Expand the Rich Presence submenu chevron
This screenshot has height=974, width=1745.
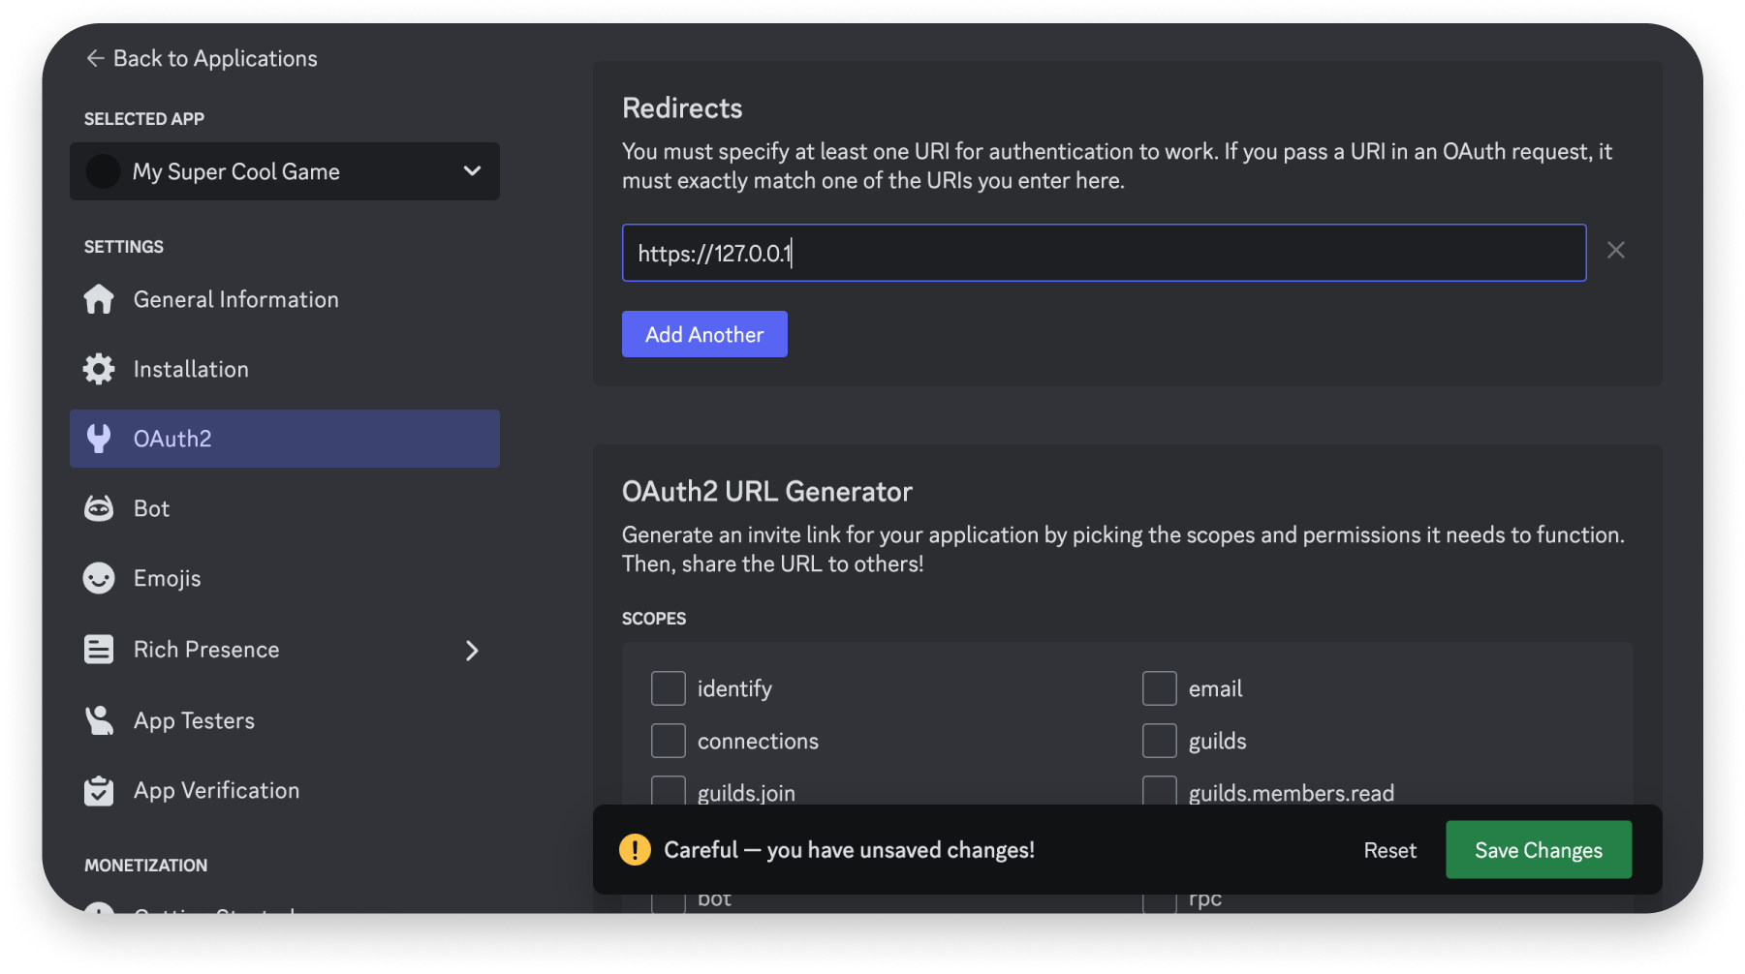tap(472, 650)
